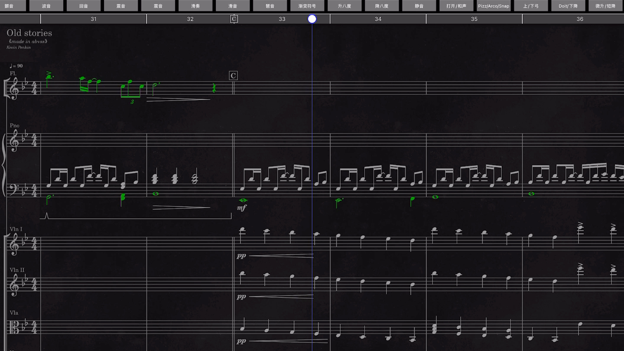Select the pp dynamic under Vln II
Image resolution: width=624 pixels, height=351 pixels.
[x=241, y=297]
